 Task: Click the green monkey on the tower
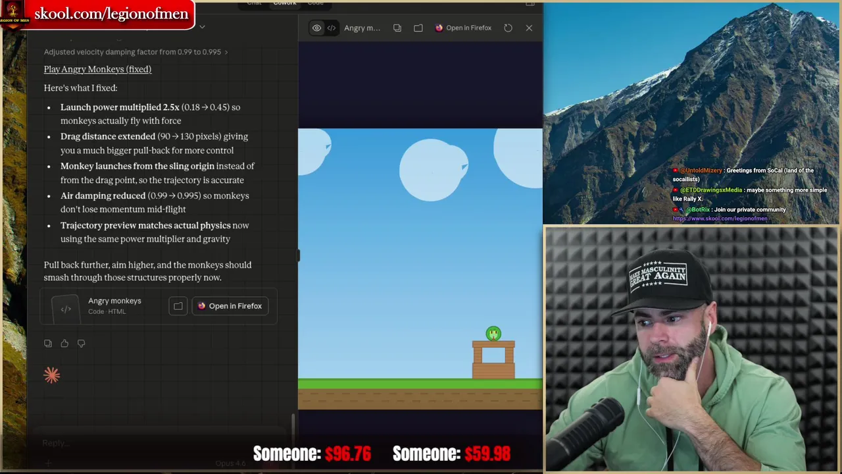tap(493, 334)
